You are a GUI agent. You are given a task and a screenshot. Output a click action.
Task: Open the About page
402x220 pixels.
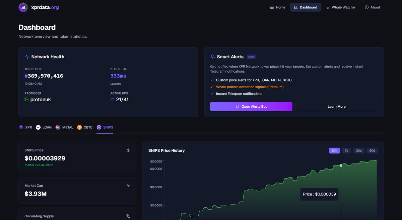point(372,7)
